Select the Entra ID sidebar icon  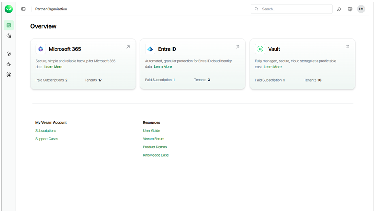click(x=9, y=64)
